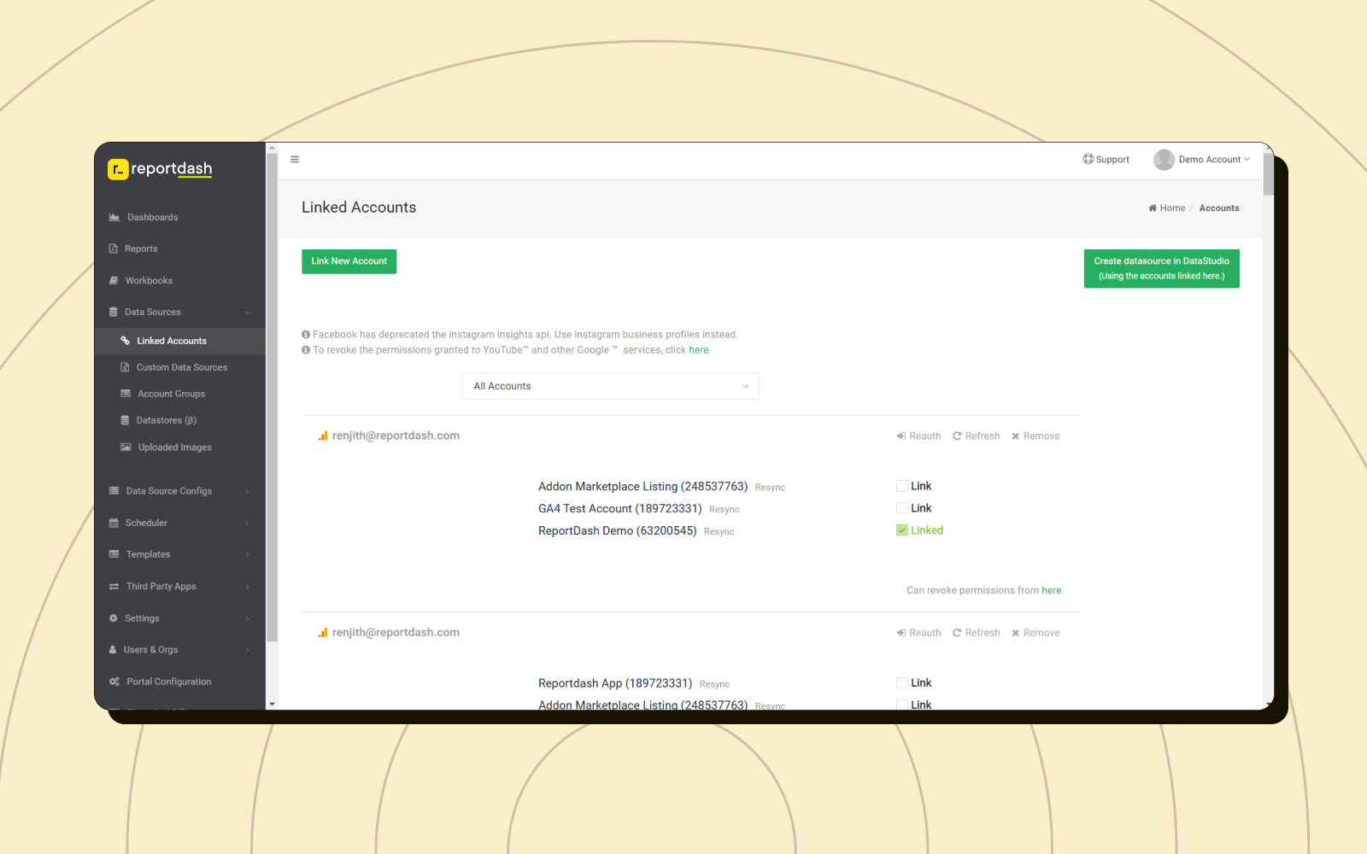The image size is (1367, 854).
Task: Click the Support lifebuoy icon
Action: (1088, 159)
